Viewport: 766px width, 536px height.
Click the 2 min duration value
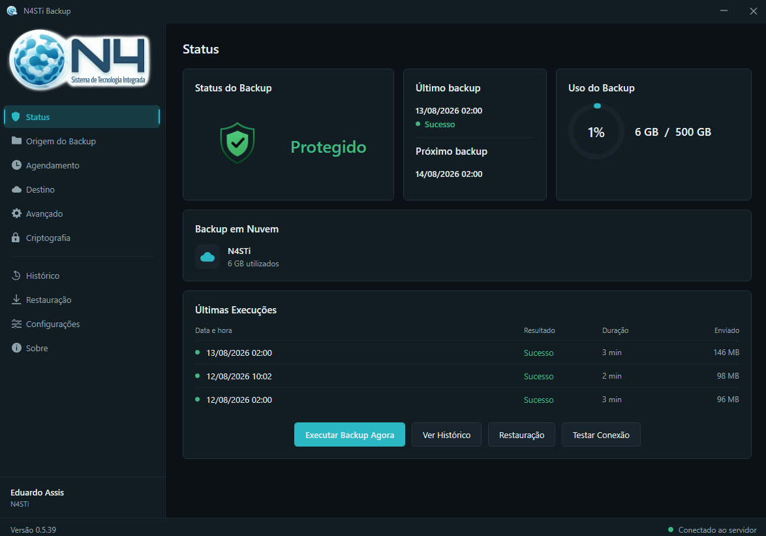pos(611,376)
